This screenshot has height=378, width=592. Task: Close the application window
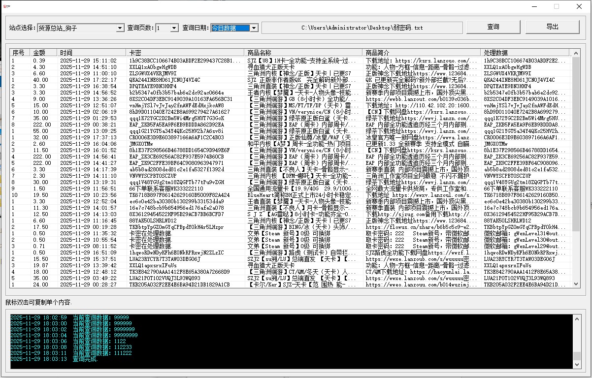(579, 6)
